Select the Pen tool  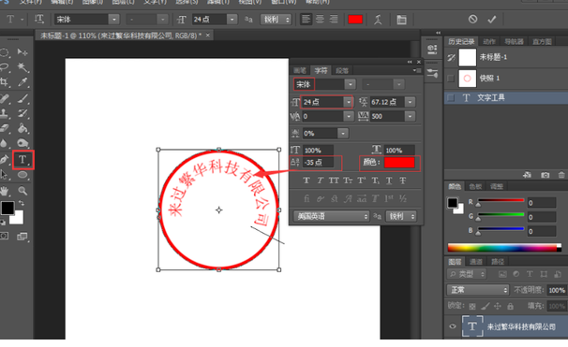pos(5,159)
